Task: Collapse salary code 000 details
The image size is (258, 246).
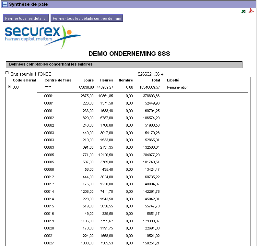Action: click(x=9, y=86)
